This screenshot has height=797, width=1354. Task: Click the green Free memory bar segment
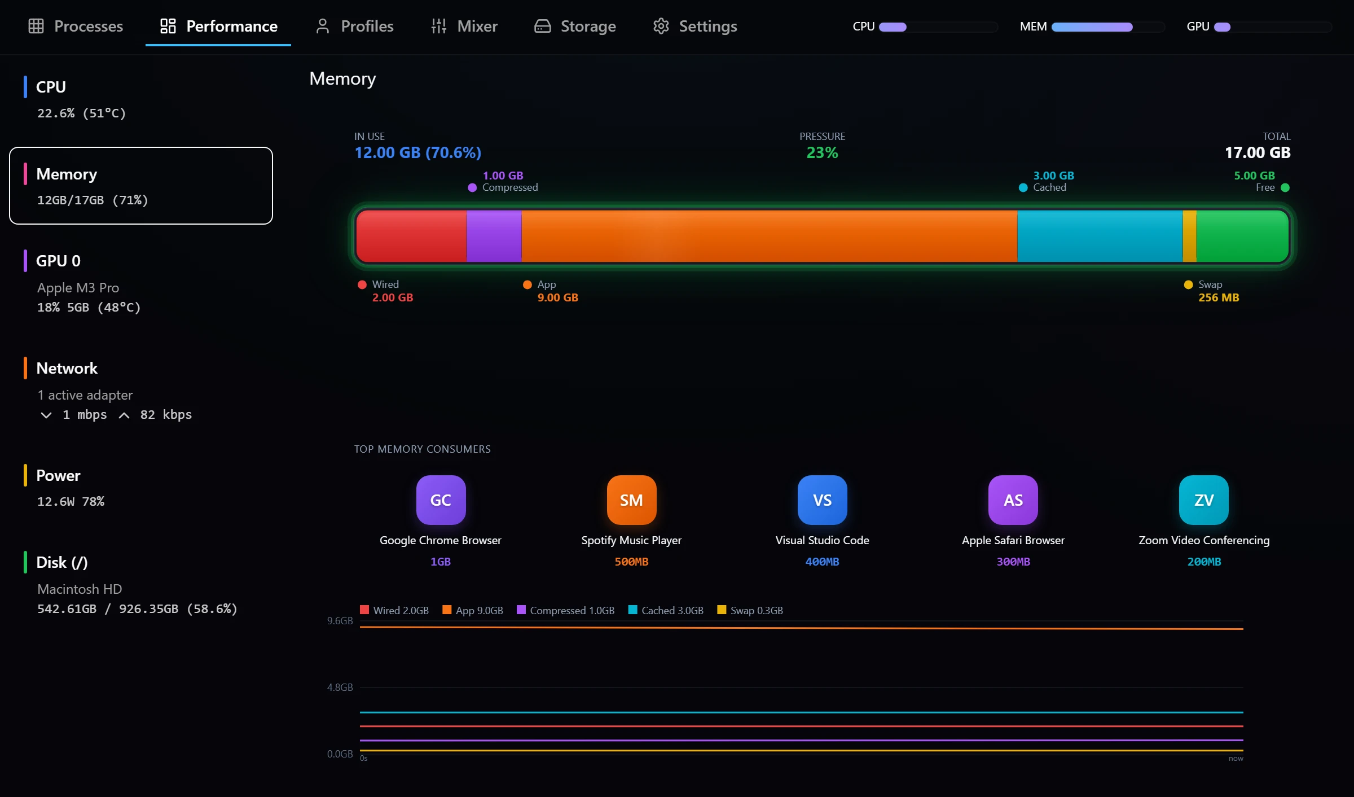(1242, 236)
